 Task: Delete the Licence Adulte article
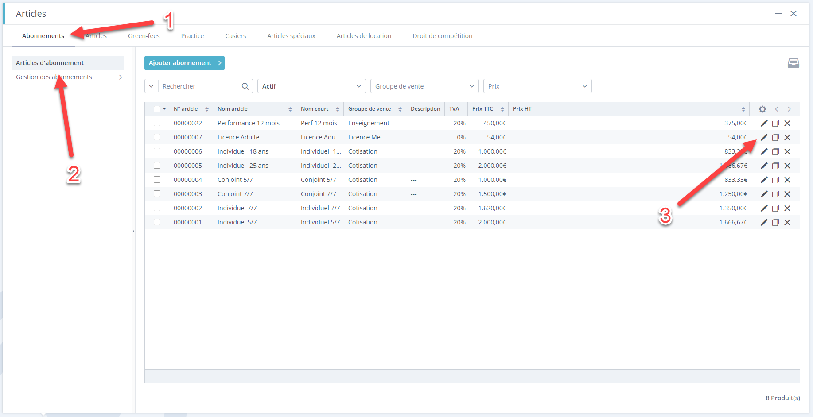pyautogui.click(x=787, y=137)
